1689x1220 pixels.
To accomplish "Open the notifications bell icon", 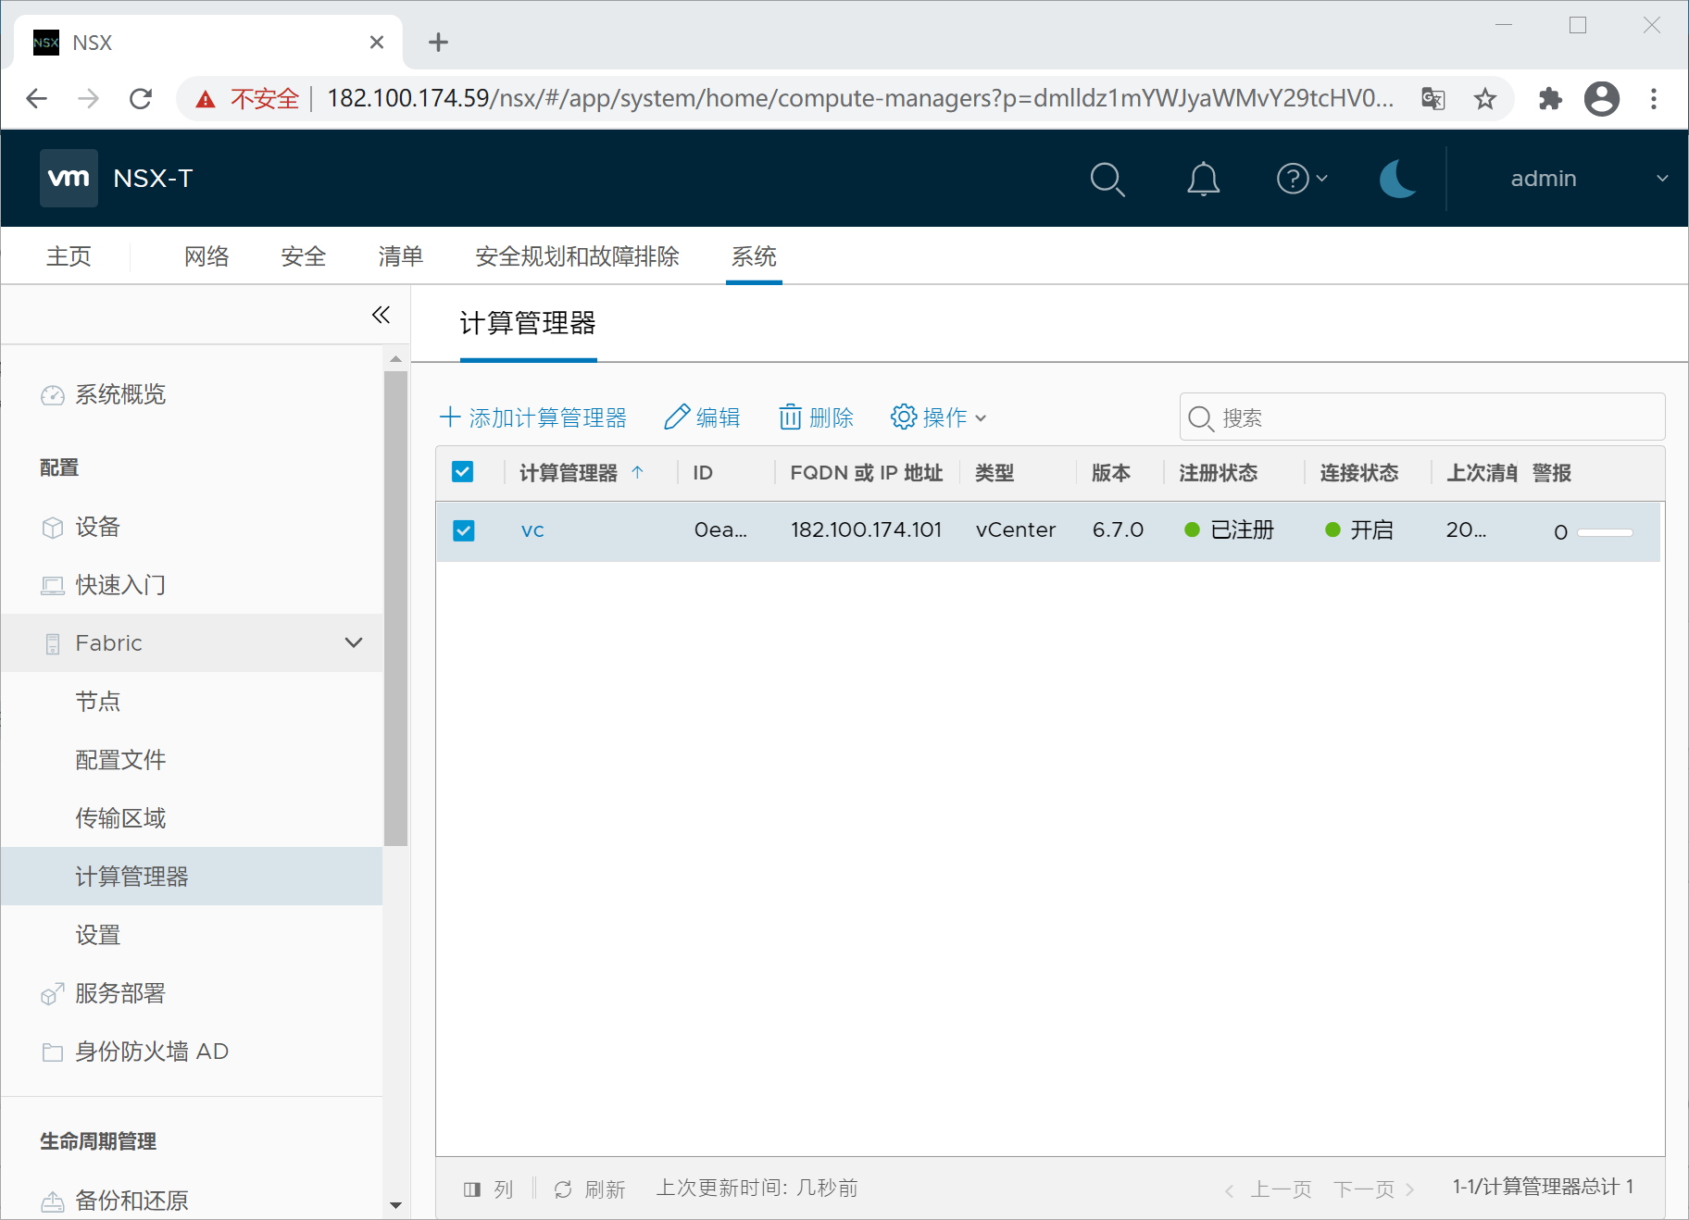I will (x=1203, y=179).
